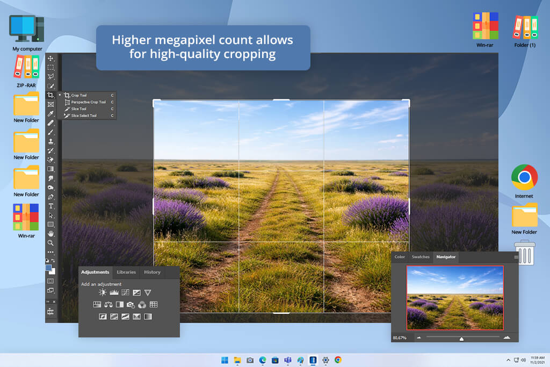Select the Zoom magnifier tool
The width and height of the screenshot is (550, 367).
[x=50, y=243]
